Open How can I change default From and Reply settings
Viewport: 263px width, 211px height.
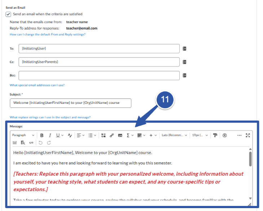pyautogui.click(x=48, y=34)
